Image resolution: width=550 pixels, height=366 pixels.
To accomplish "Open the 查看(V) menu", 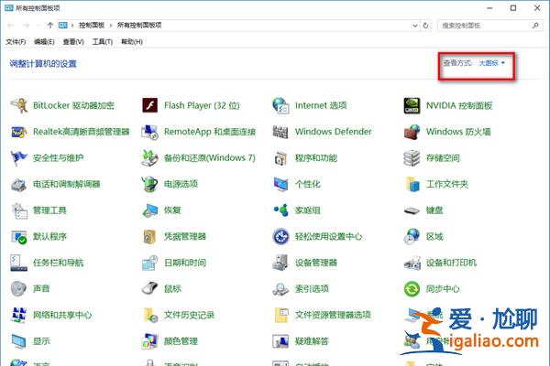I will 73,42.
